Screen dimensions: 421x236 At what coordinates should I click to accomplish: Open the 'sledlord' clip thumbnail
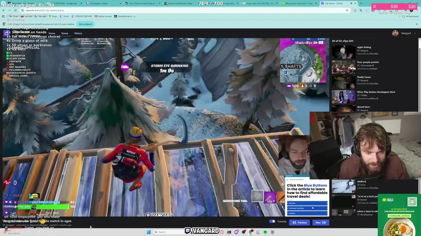pos(343,186)
